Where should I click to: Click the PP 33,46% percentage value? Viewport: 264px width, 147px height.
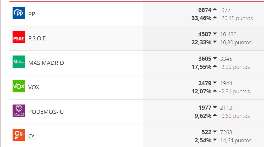click(201, 18)
